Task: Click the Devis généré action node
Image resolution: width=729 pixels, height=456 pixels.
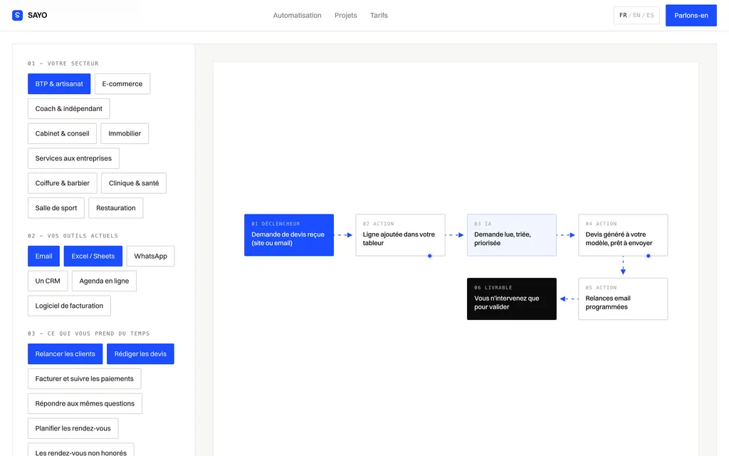Action: [x=623, y=235]
